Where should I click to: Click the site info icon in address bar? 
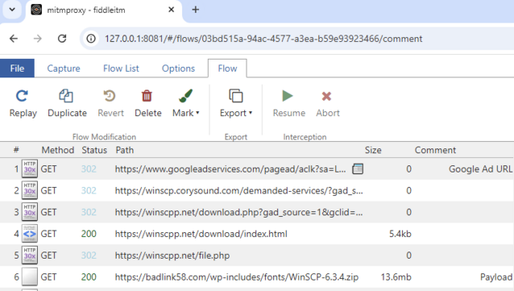[x=91, y=39]
